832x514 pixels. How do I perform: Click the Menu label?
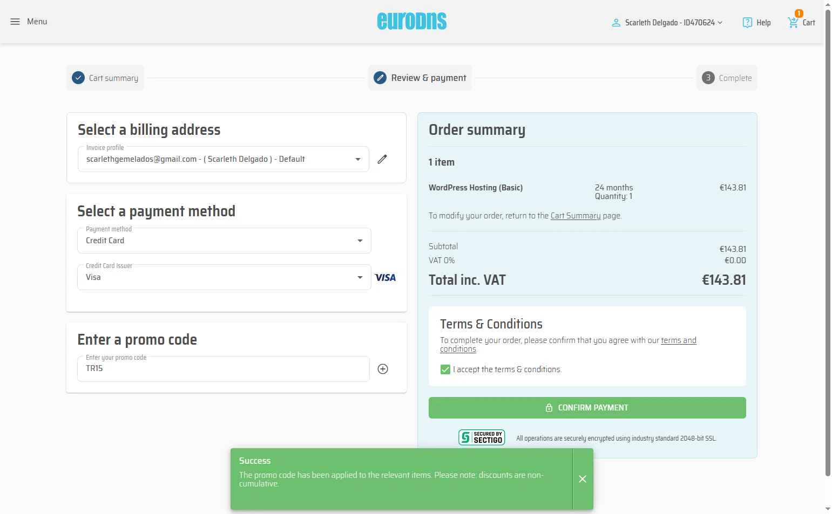coord(37,22)
